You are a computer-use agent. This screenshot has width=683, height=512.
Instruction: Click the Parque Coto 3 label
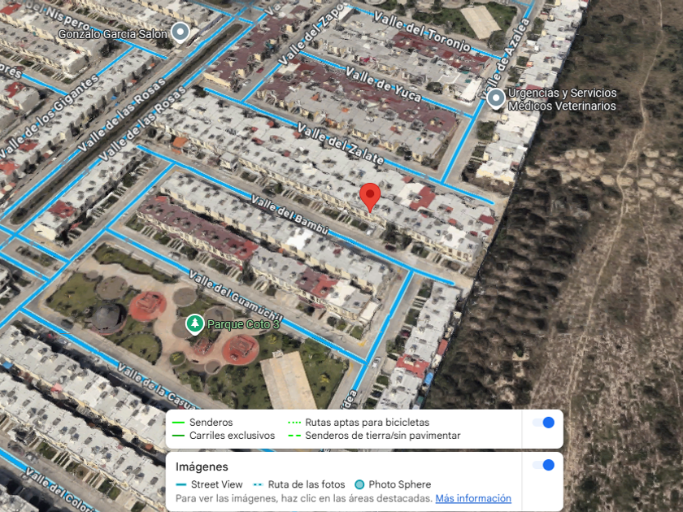click(242, 324)
